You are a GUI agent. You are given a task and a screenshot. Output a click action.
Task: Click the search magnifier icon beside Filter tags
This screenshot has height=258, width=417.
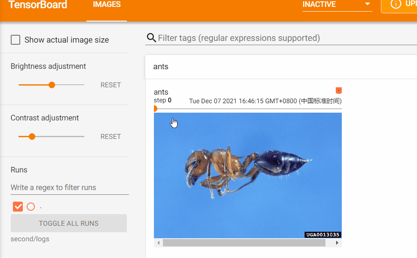tap(151, 38)
